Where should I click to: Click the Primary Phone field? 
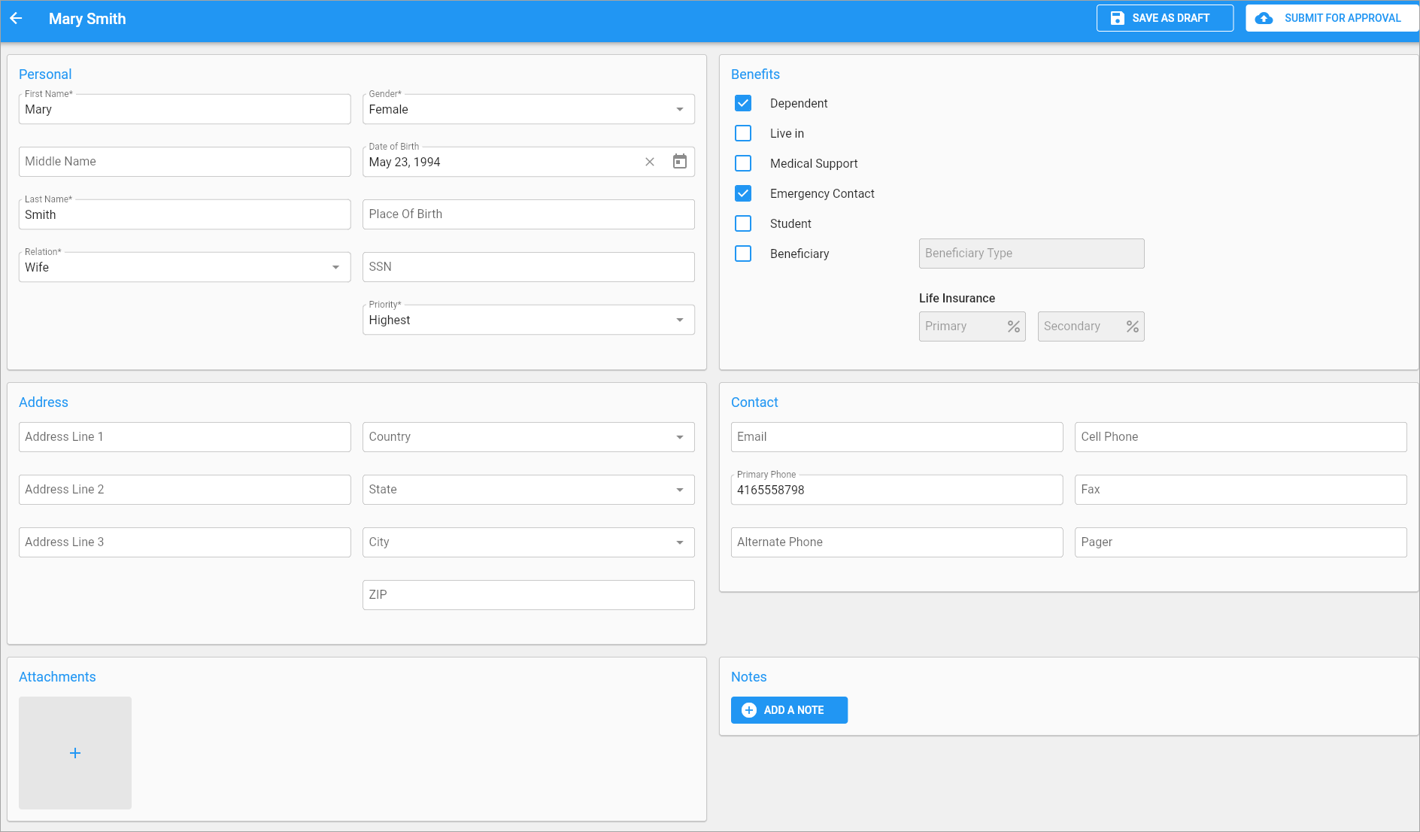pos(897,490)
